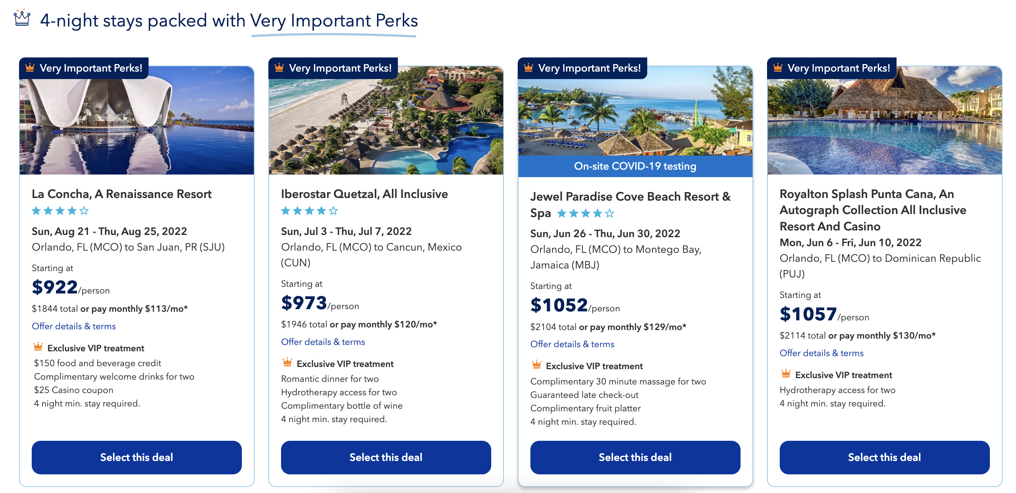
Task: Click the On-site COVID-19 testing banner
Action: [x=635, y=166]
